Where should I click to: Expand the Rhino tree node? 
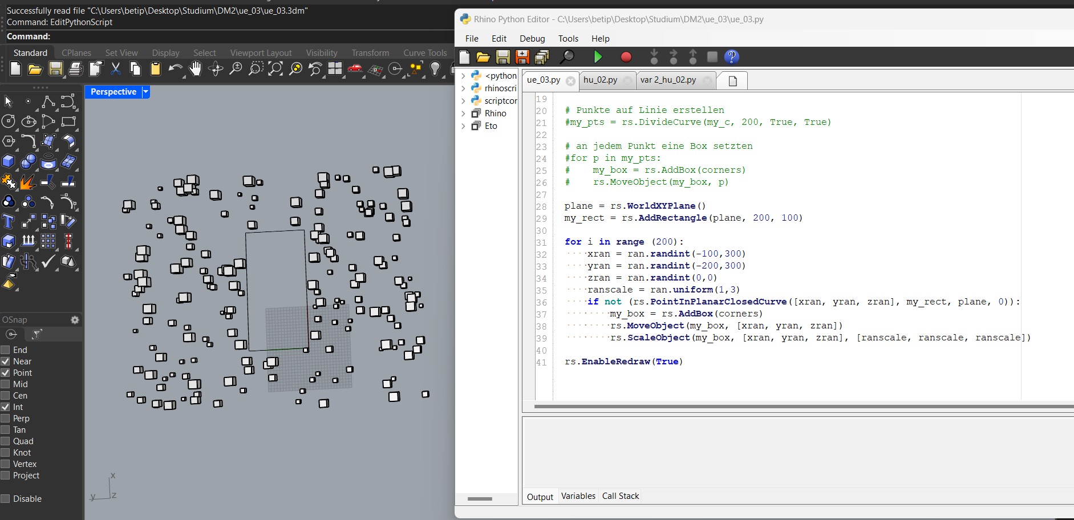pyautogui.click(x=464, y=113)
